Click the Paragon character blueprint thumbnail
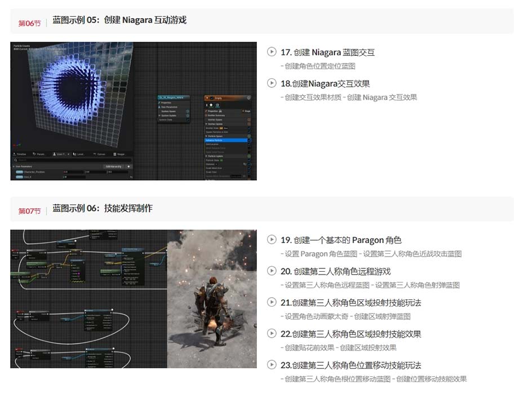Screen dimensions: 524x395 pos(134,299)
